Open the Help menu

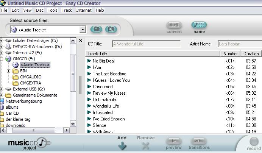[100, 10]
